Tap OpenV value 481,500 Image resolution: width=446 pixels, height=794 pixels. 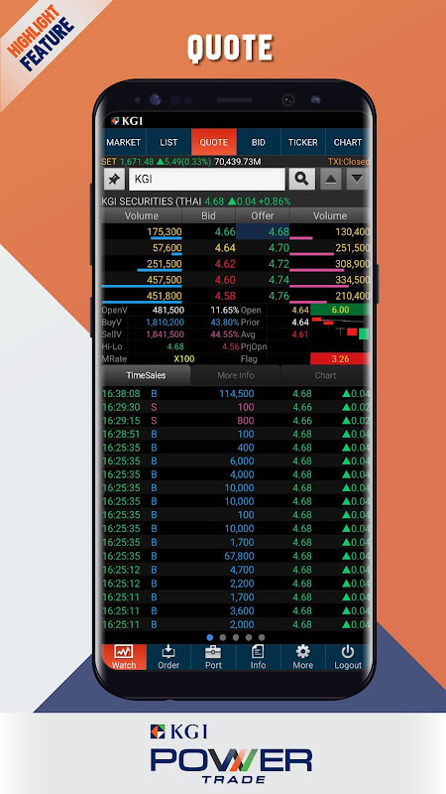pyautogui.click(x=167, y=310)
